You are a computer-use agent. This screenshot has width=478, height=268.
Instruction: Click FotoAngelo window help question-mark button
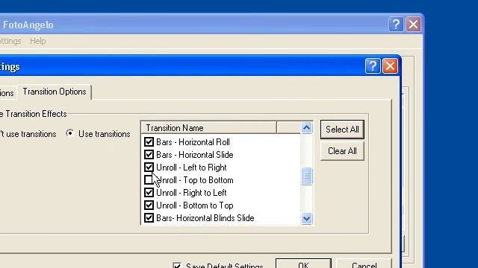396,25
